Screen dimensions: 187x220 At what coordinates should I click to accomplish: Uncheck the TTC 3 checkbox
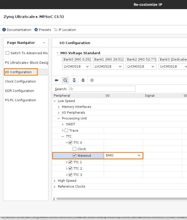click(70, 175)
